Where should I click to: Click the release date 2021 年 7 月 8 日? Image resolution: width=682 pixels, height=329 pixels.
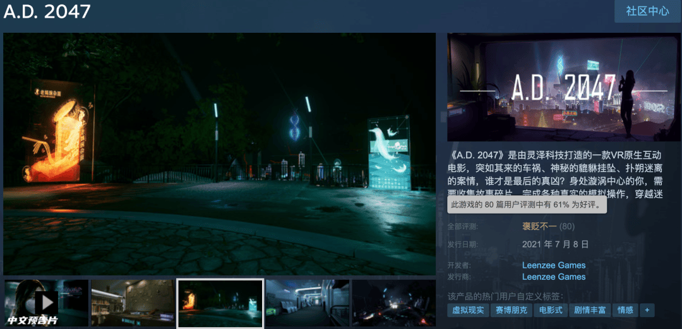point(556,244)
